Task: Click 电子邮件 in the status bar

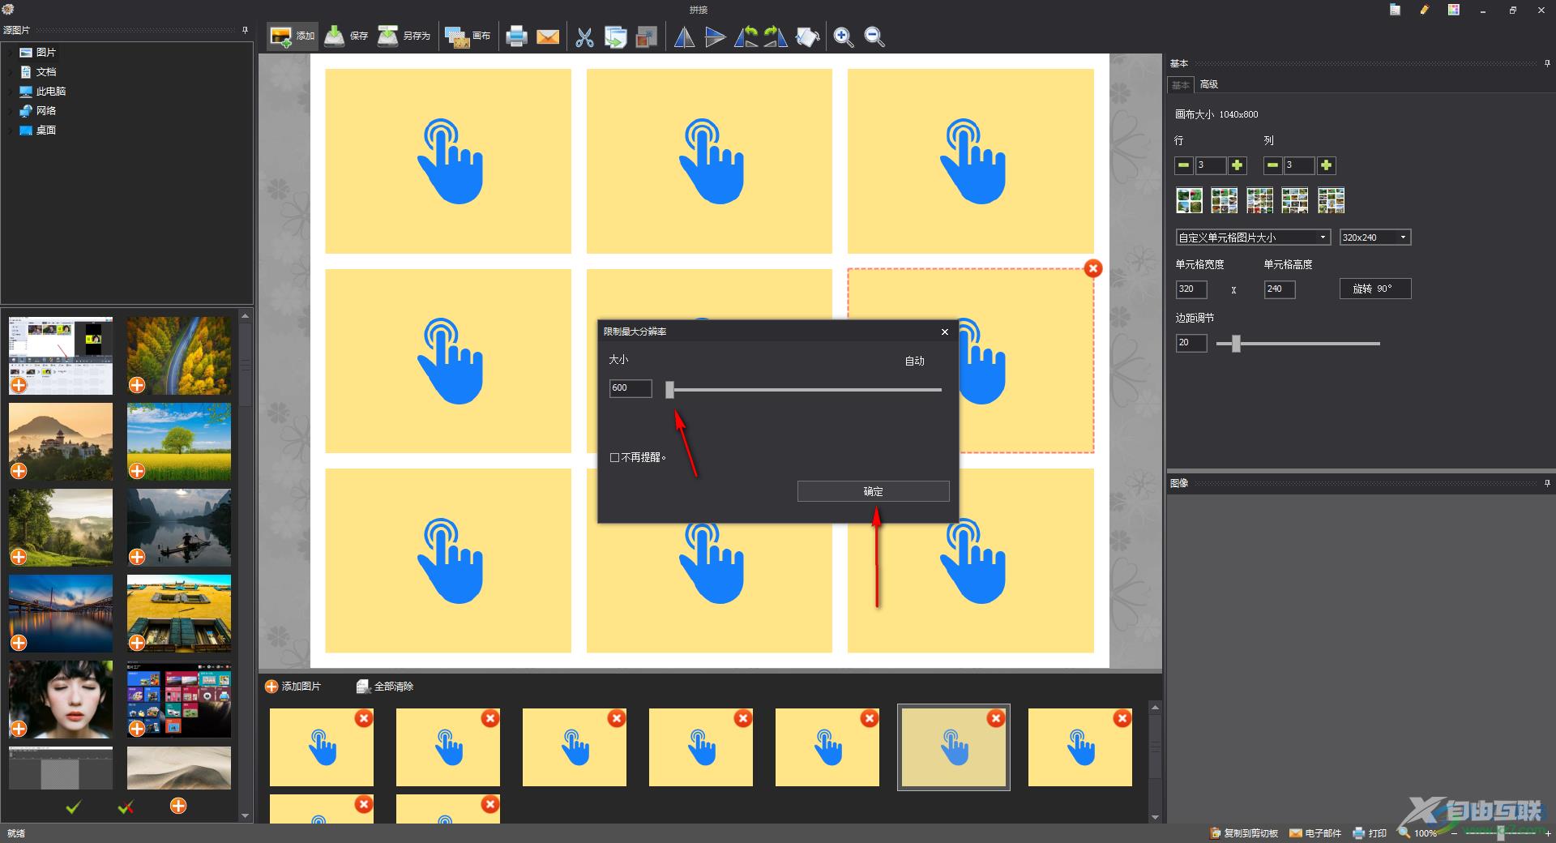Action: tap(1315, 833)
